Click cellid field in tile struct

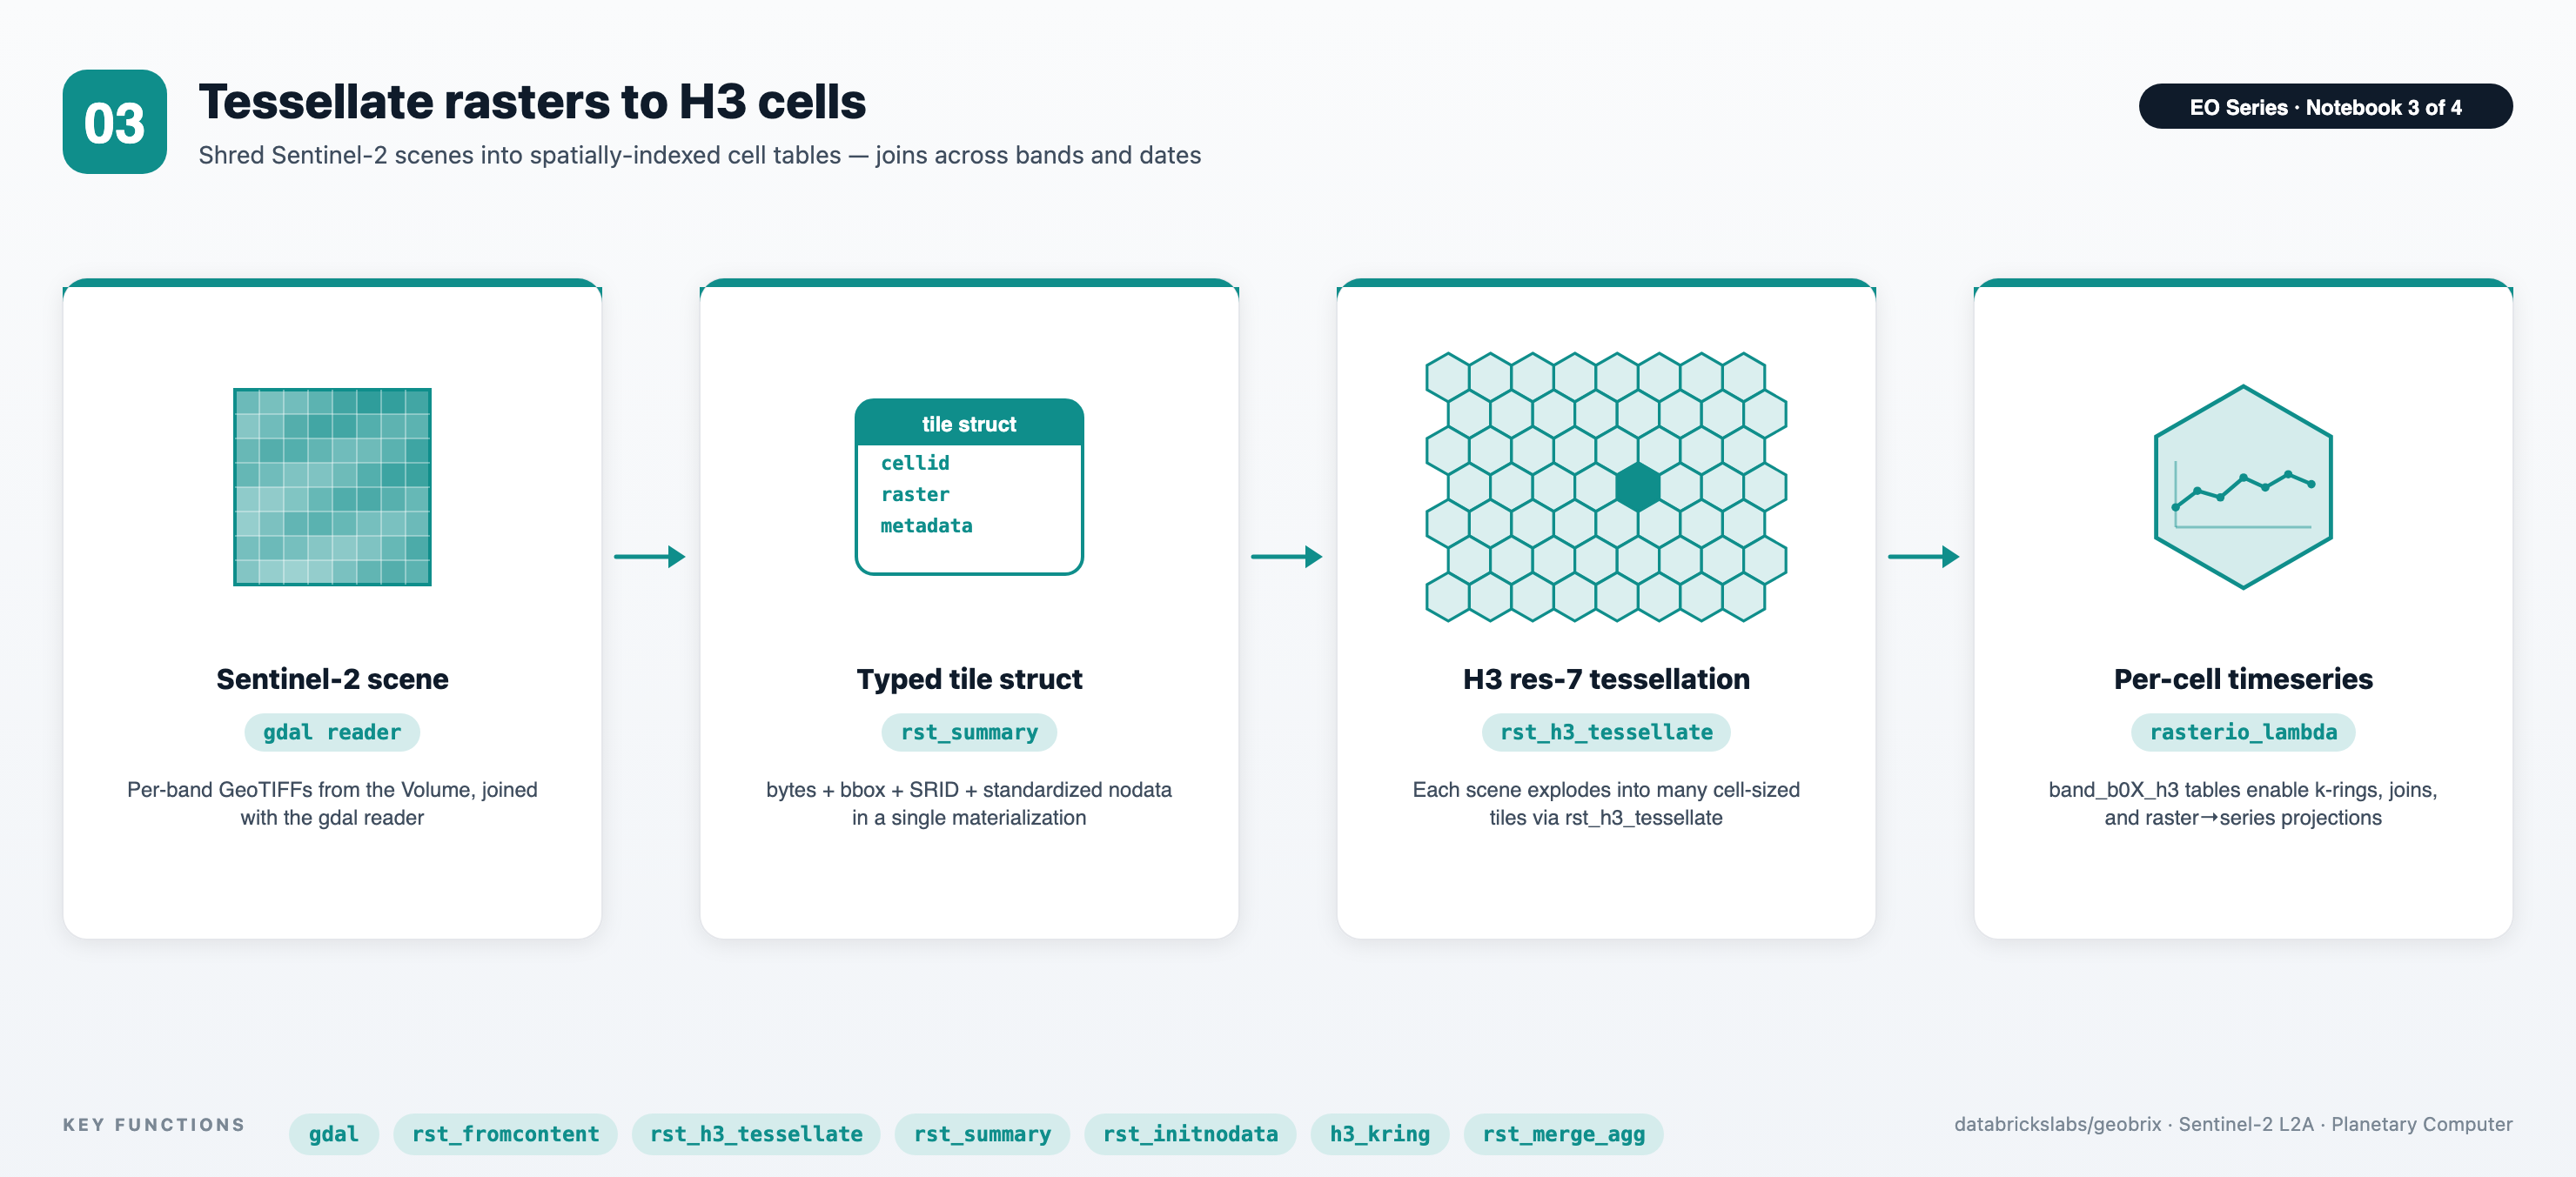[x=915, y=463]
